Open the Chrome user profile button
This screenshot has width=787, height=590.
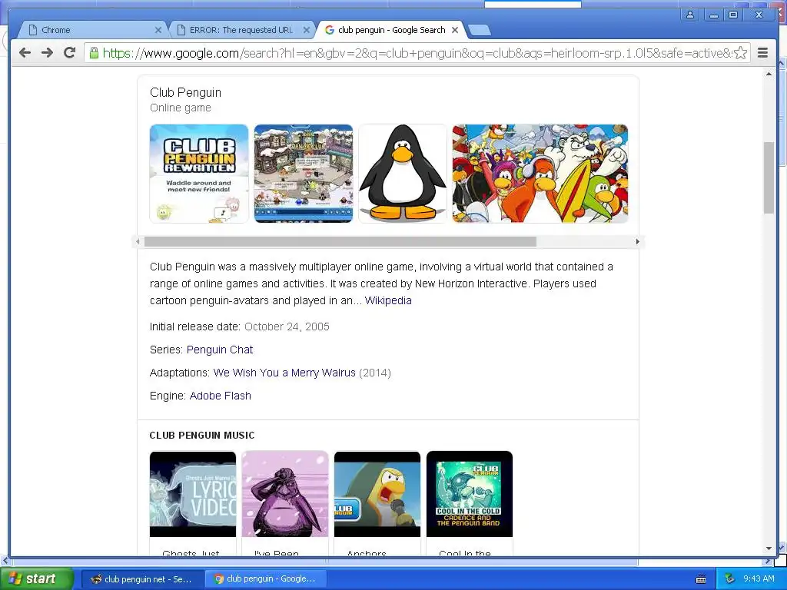(x=690, y=15)
